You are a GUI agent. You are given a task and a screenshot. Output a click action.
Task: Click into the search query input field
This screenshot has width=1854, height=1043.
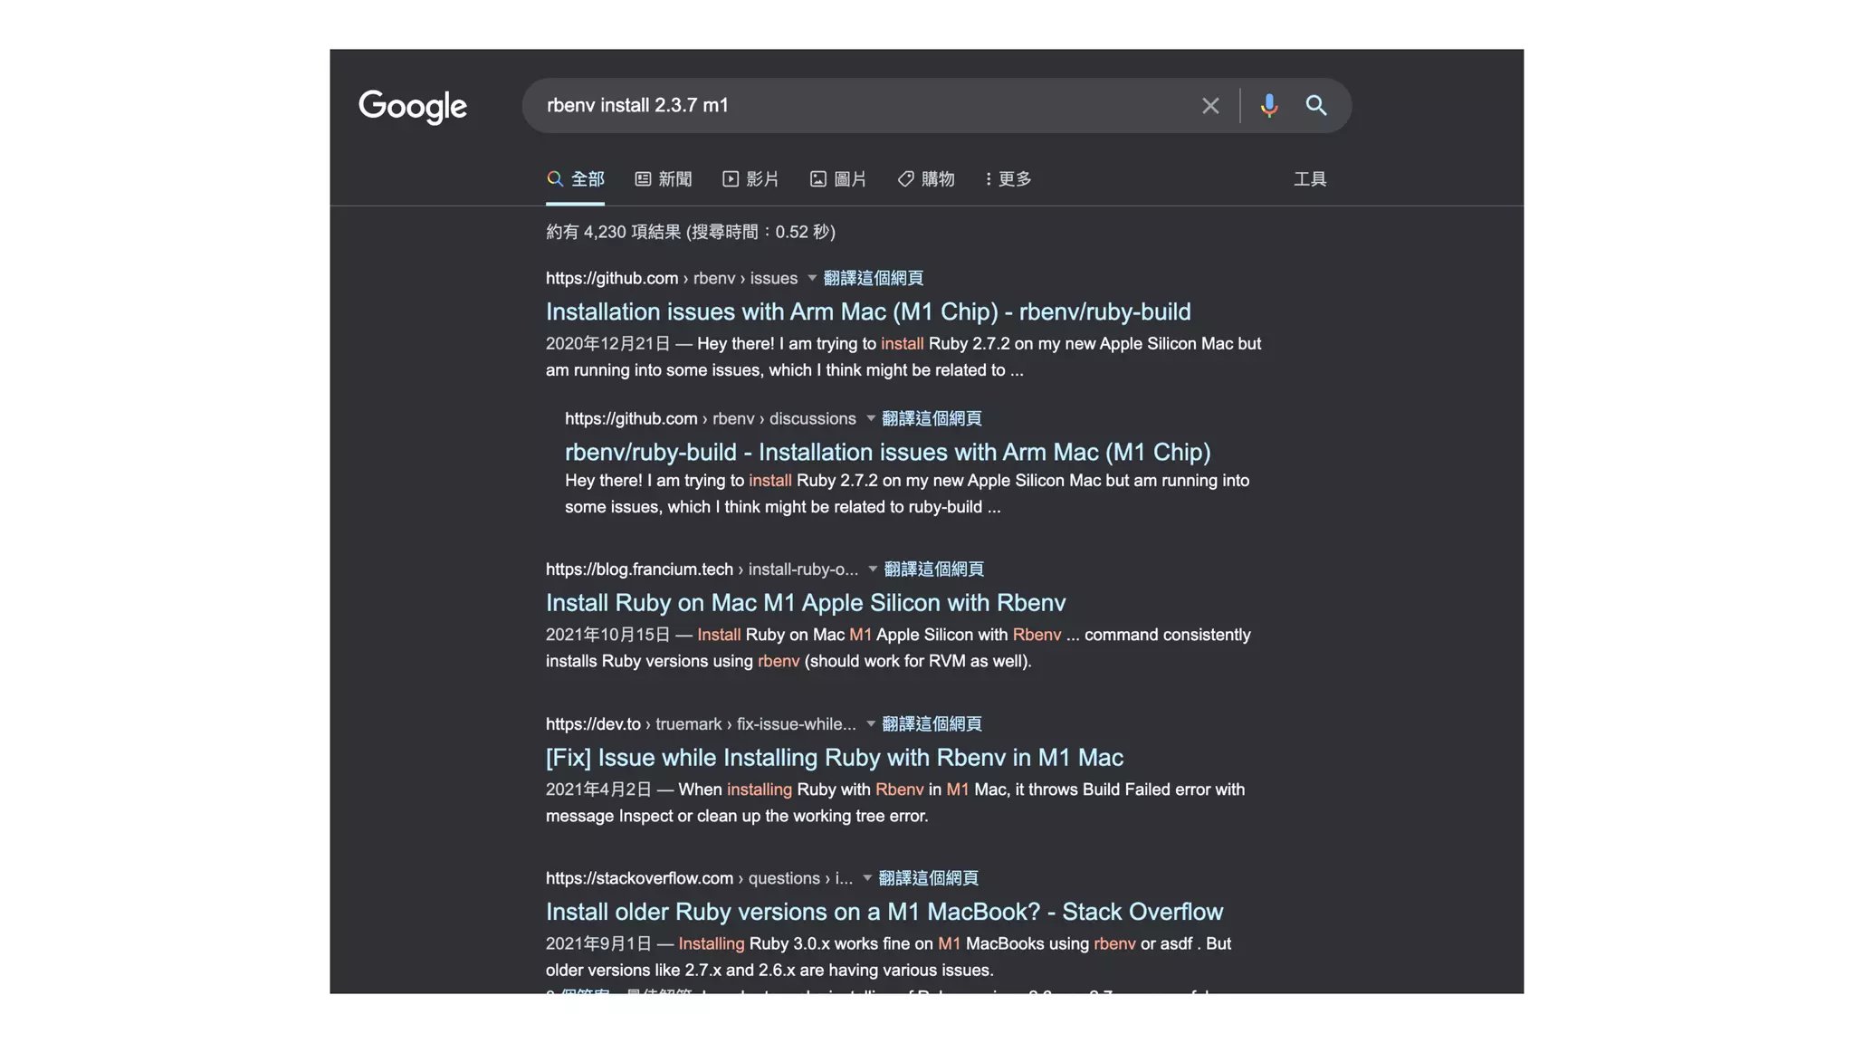(x=860, y=106)
